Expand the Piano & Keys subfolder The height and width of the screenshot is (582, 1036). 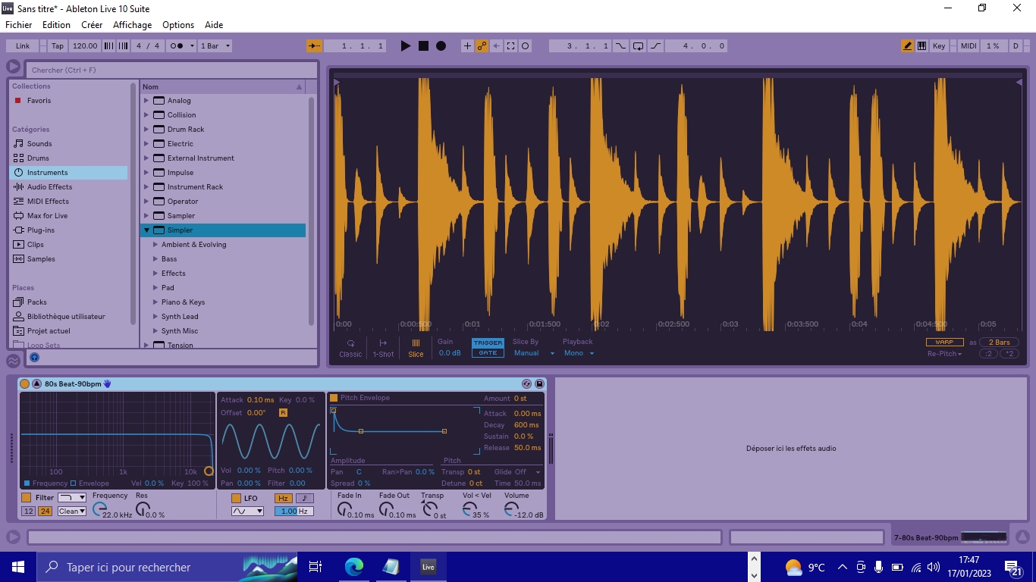coord(155,302)
